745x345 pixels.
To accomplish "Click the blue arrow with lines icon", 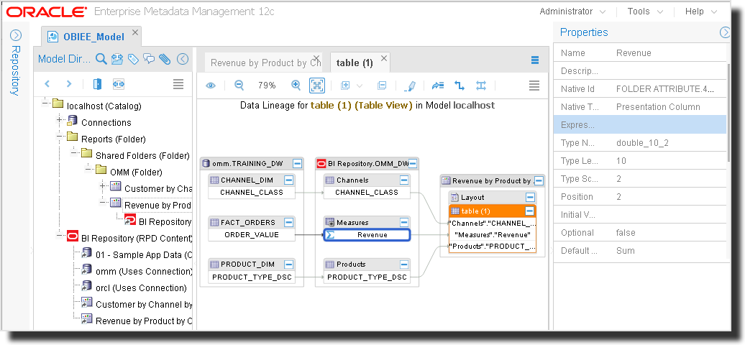I will point(438,86).
